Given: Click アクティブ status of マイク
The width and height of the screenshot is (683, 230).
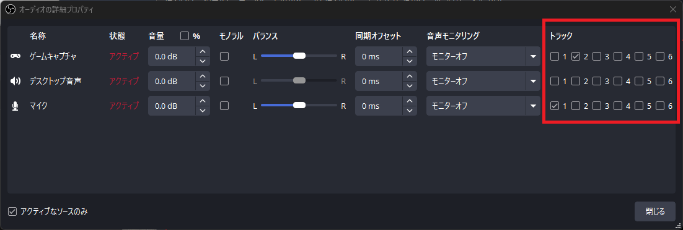Looking at the screenshot, I should (124, 106).
